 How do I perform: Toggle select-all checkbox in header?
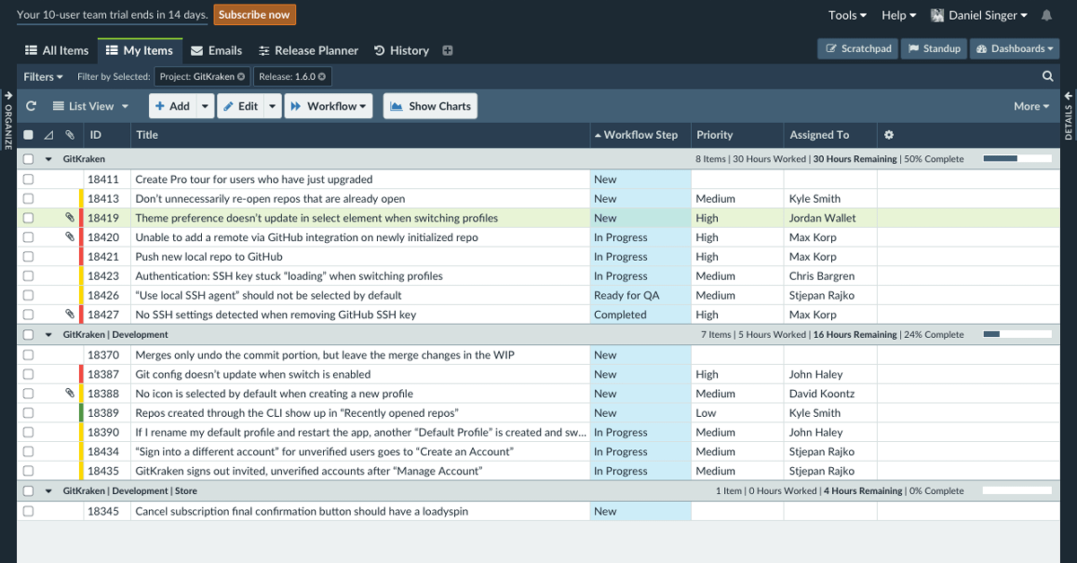(29, 135)
